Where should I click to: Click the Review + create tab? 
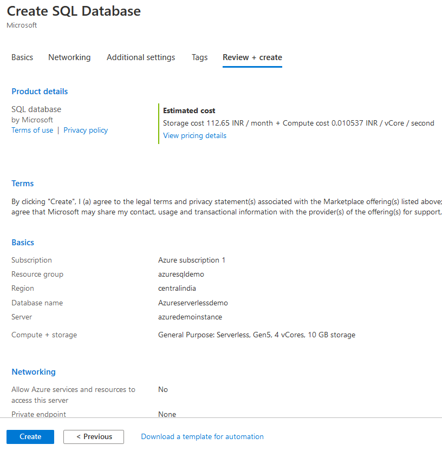pyautogui.click(x=252, y=57)
